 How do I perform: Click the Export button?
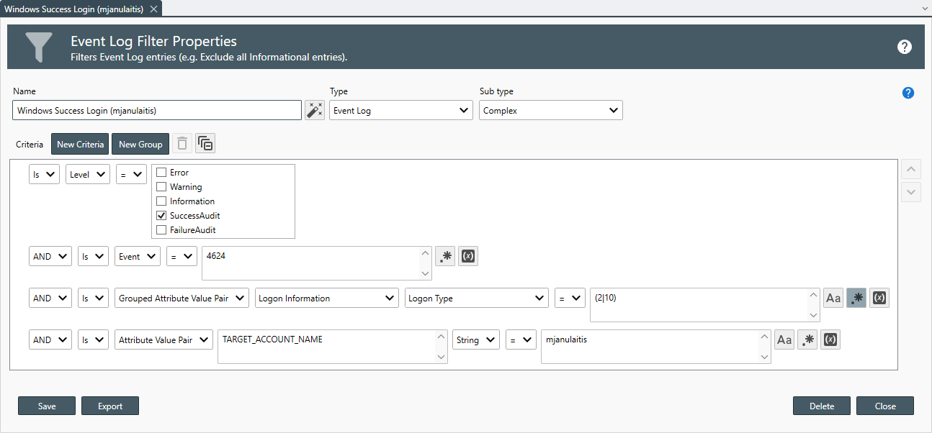click(110, 406)
